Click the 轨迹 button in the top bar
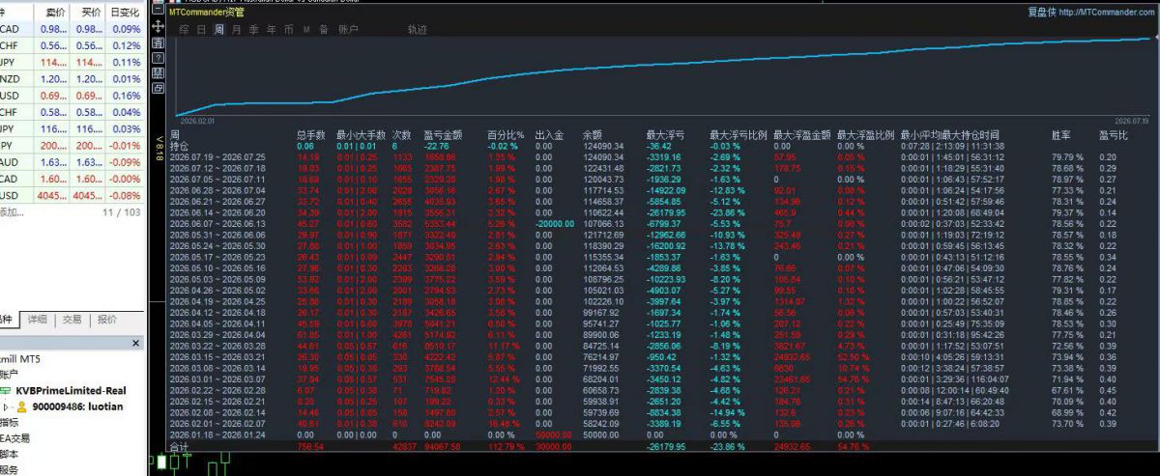 click(x=417, y=30)
